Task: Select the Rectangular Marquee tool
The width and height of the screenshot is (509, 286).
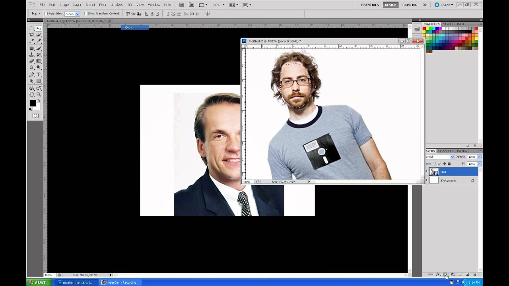Action: (31, 29)
